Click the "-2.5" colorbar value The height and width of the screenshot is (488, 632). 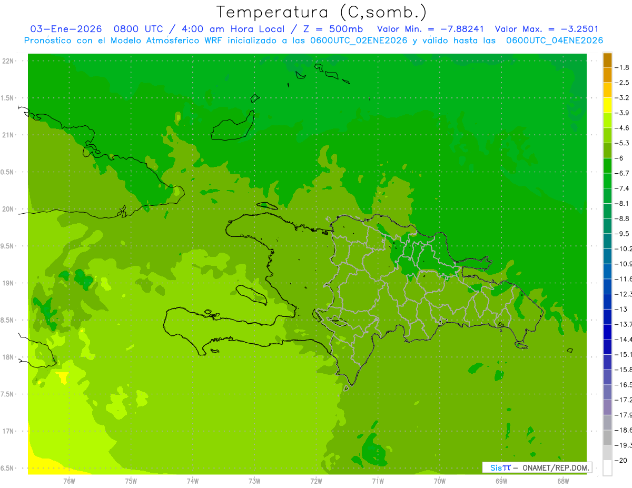click(x=622, y=83)
